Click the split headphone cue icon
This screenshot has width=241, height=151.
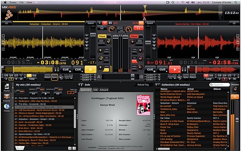coord(110,23)
